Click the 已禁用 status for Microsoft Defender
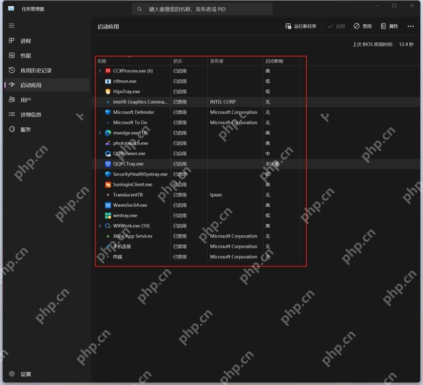 [x=180, y=112]
